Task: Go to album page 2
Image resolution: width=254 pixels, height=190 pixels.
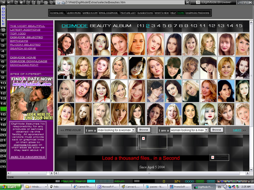Action: (x=148, y=26)
